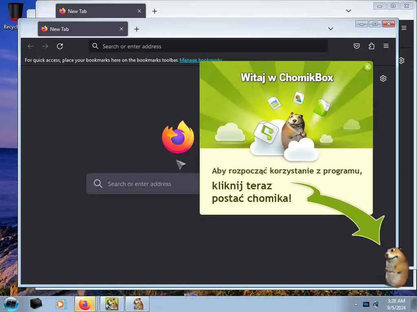Open a new tab in the background Firefox window
This screenshot has width=417, height=312.
(154, 11)
